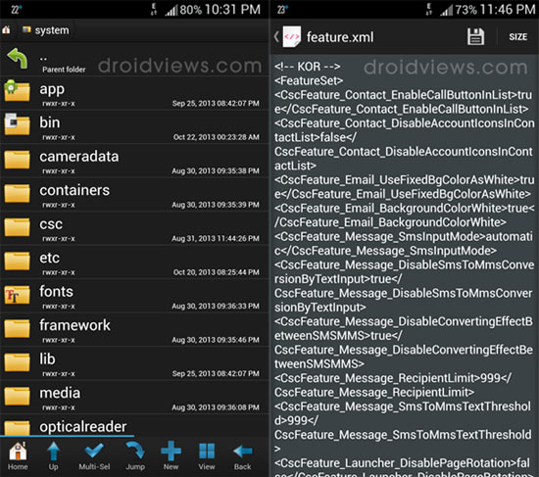Tap the home icon in path bar
Image resolution: width=539 pixels, height=477 pixels.
tap(6, 30)
